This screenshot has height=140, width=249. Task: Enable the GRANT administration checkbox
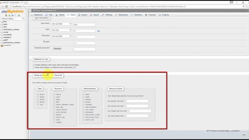click(x=84, y=94)
